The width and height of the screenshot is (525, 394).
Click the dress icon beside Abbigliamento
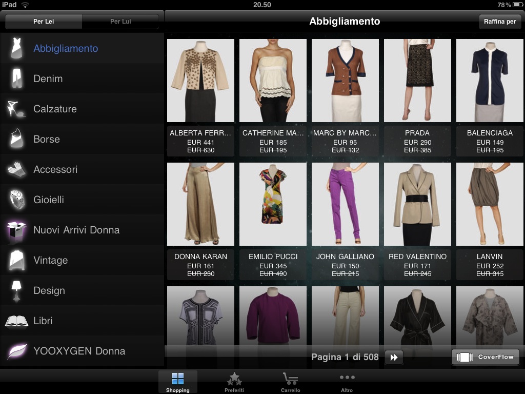16,48
